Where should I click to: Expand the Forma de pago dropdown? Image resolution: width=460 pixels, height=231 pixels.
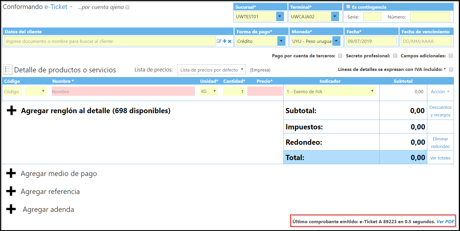(281, 41)
